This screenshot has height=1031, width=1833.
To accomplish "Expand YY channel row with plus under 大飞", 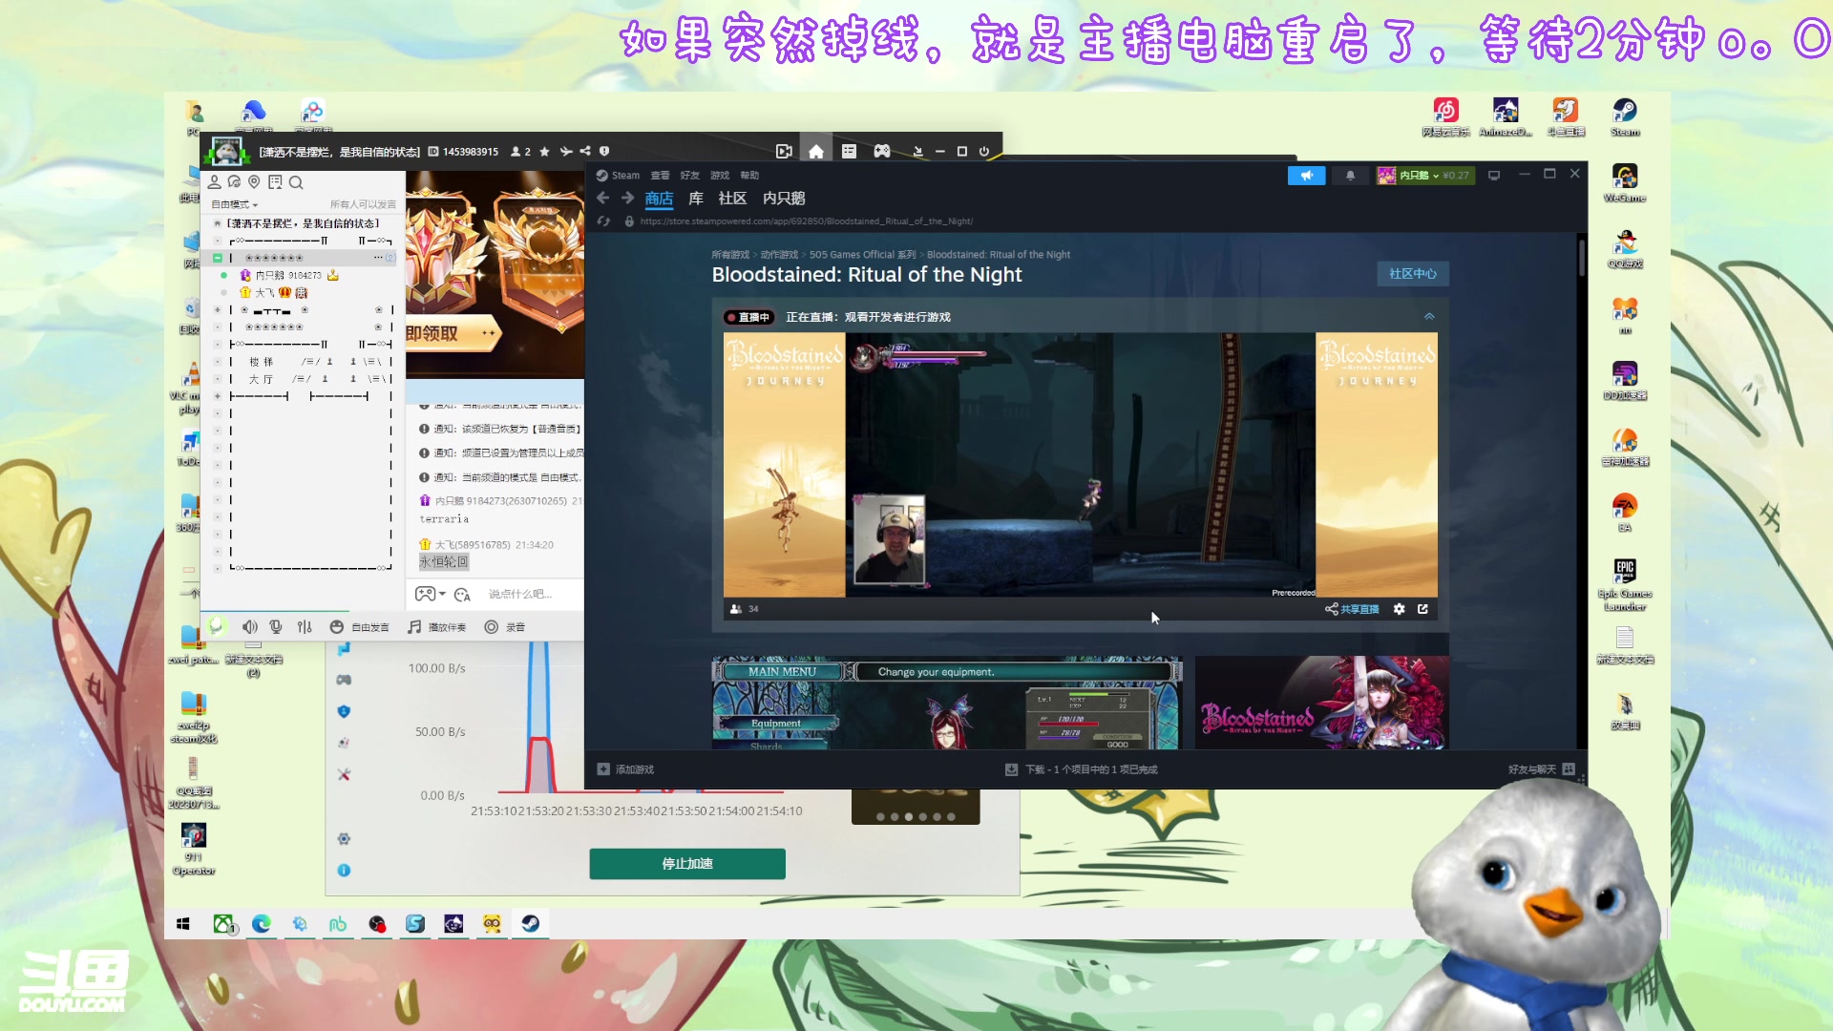I will tap(217, 310).
